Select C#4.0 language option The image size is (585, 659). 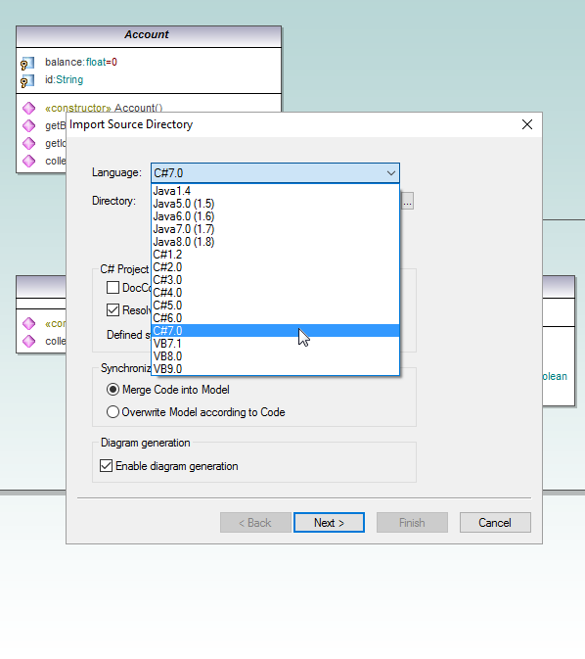275,293
